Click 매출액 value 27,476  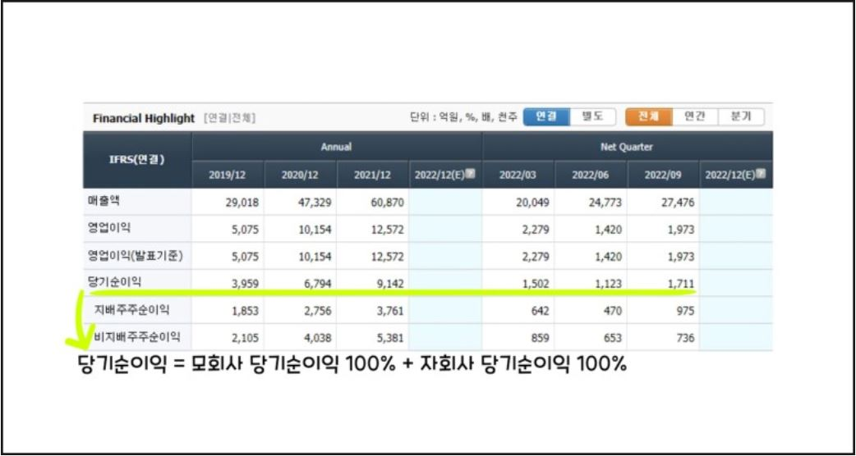(x=678, y=203)
